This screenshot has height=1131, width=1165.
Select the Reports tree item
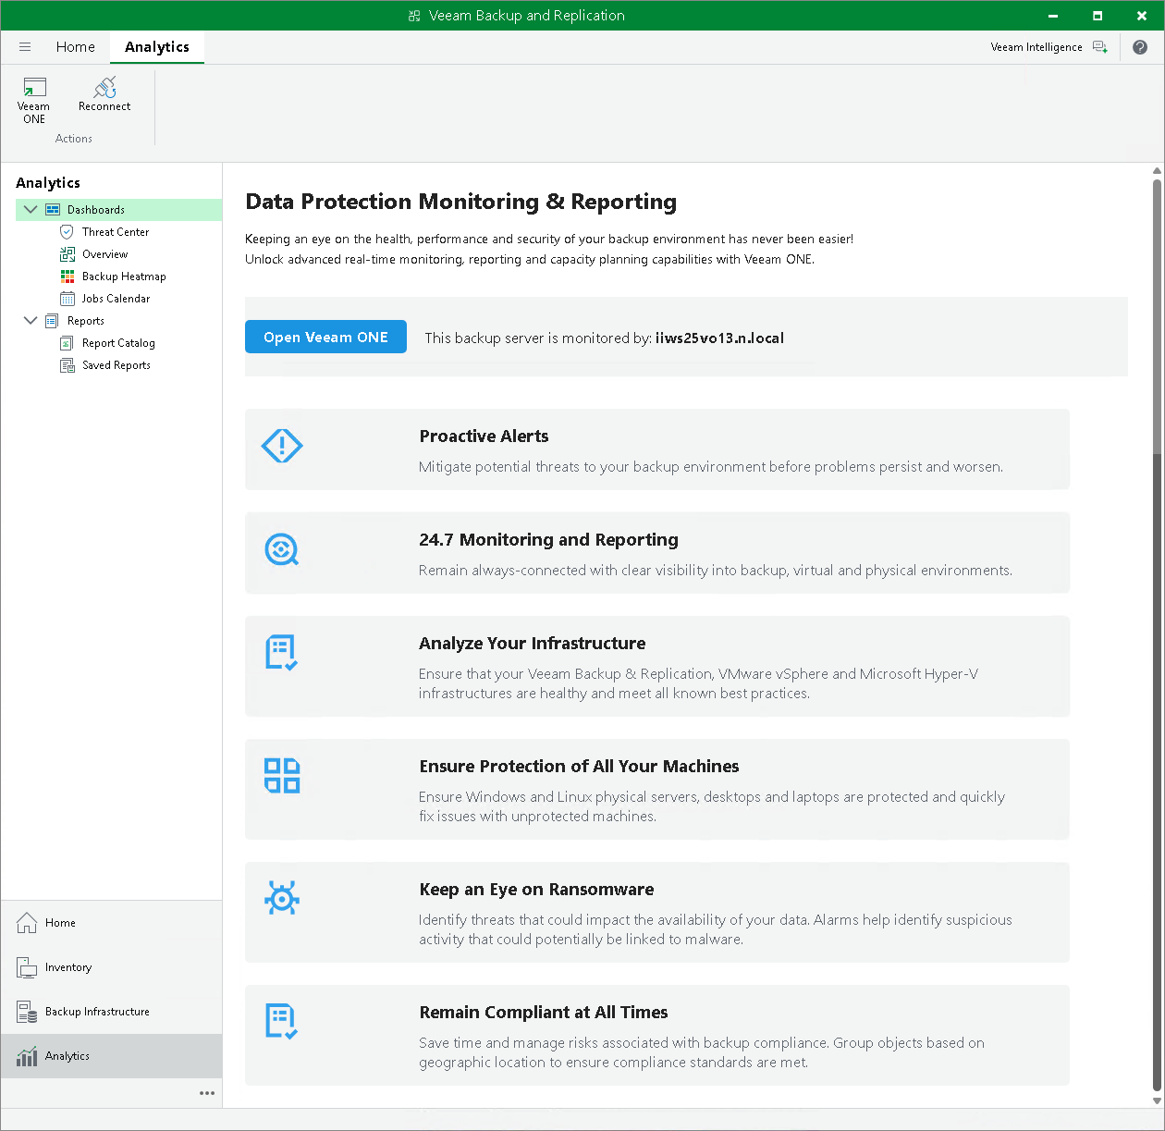pyautogui.click(x=86, y=321)
